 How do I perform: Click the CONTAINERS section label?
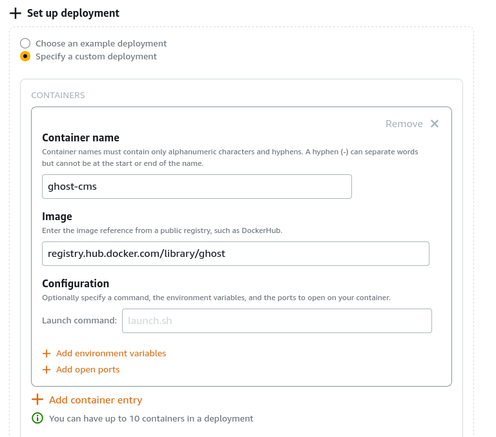(58, 95)
